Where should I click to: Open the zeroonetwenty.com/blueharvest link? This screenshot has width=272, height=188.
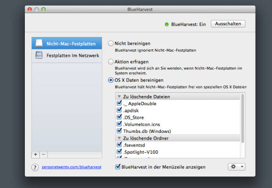click(71, 167)
